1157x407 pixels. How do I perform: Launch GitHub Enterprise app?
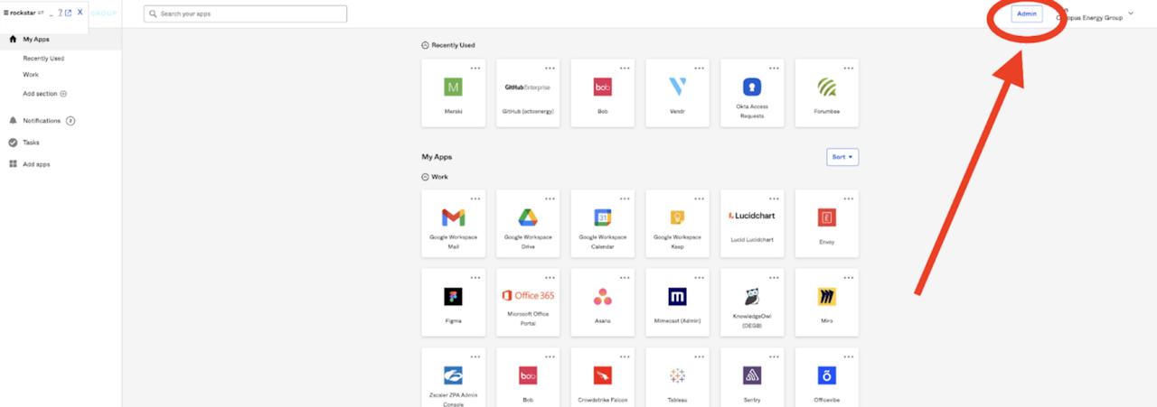click(527, 93)
